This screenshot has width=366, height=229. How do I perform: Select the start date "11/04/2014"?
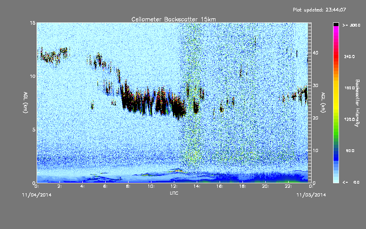click(x=37, y=195)
